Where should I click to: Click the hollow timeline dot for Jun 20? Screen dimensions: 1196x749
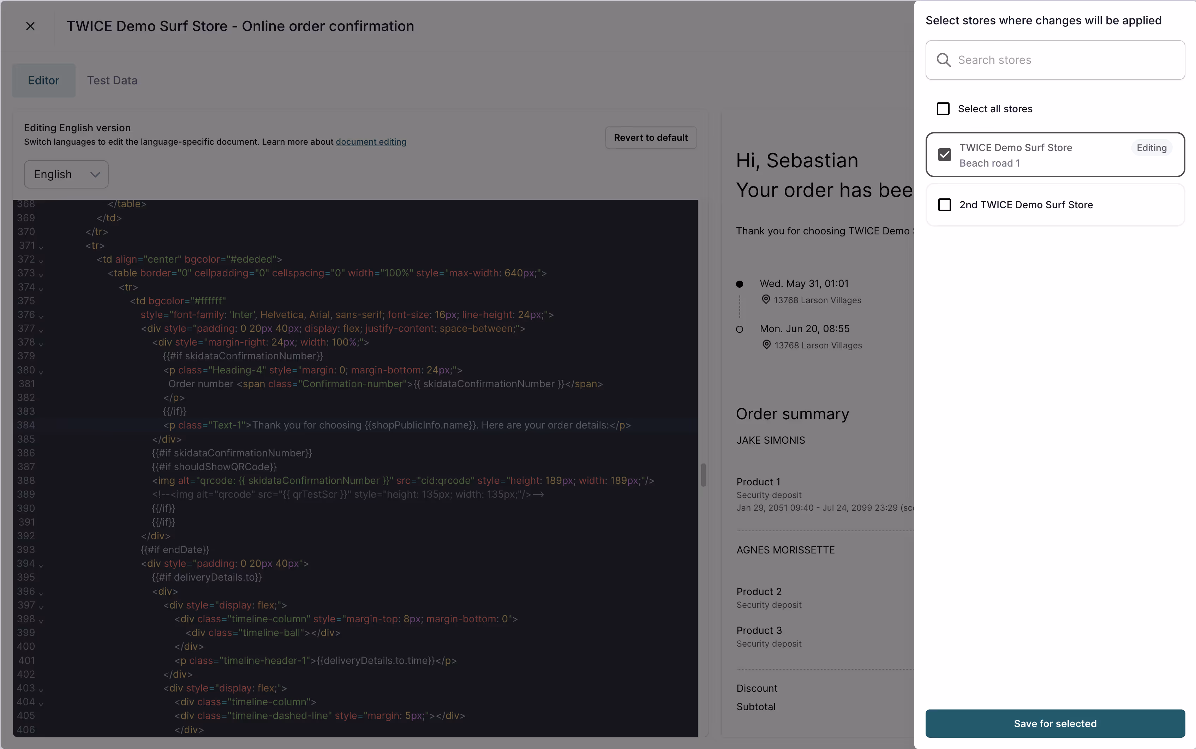(x=739, y=329)
